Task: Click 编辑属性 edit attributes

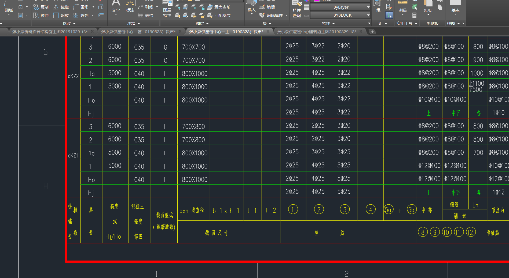Action: [272, 16]
